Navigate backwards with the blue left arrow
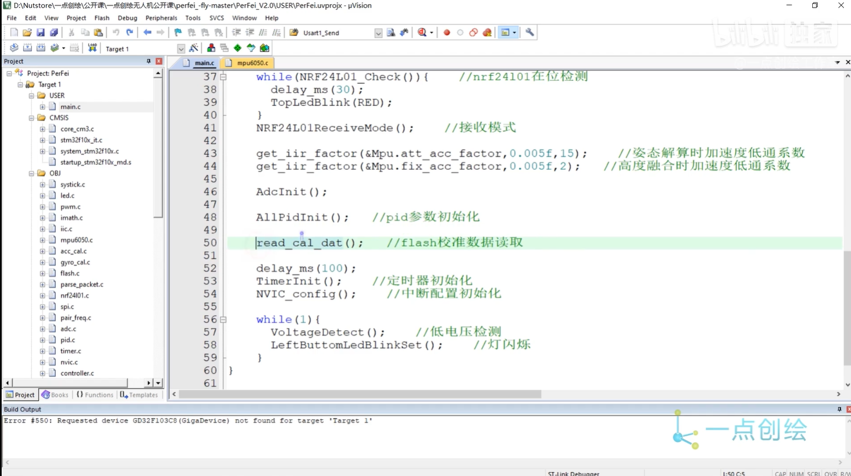 click(147, 33)
